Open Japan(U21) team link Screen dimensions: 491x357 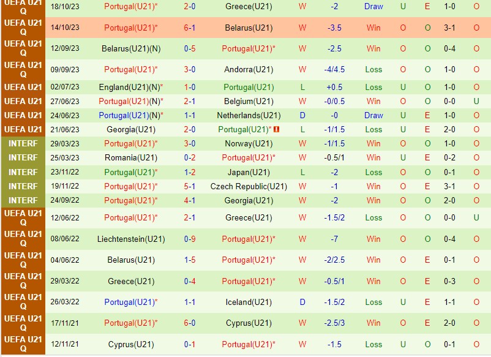pyautogui.click(x=249, y=172)
